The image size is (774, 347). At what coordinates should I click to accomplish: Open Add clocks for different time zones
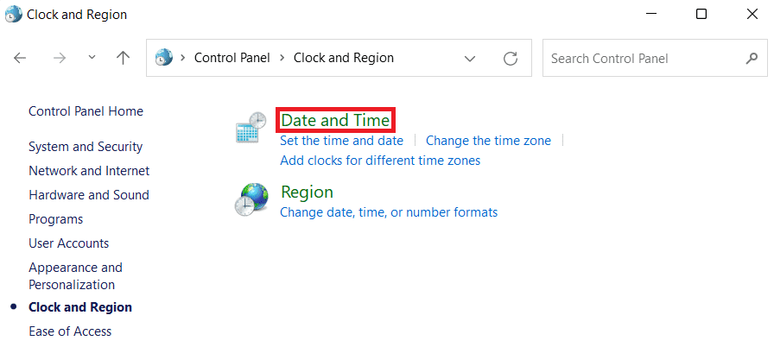coord(380,161)
